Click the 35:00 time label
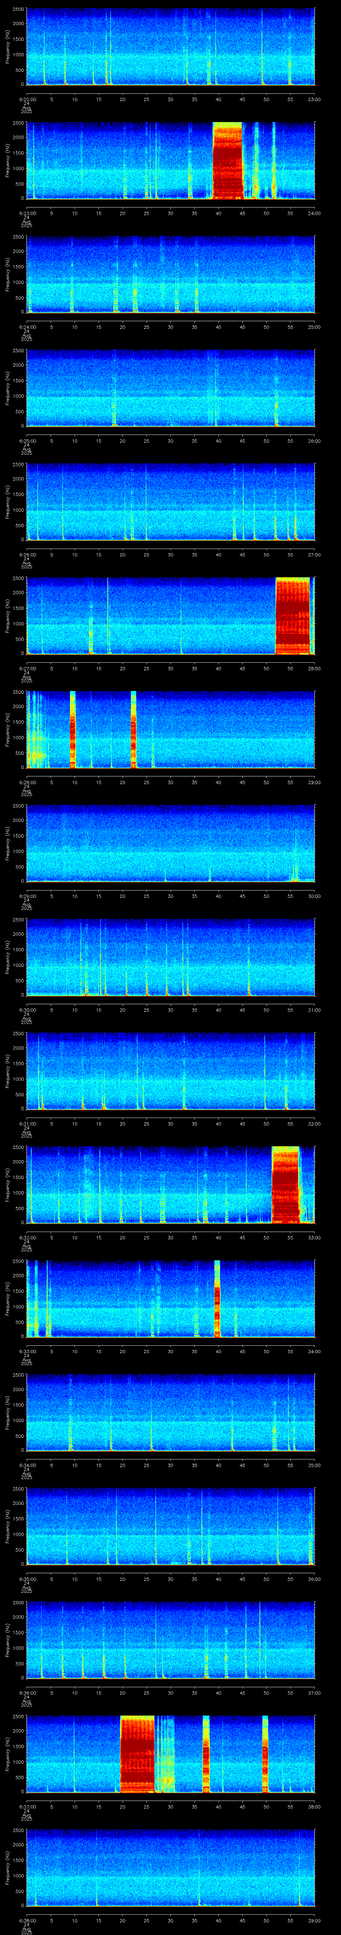The image size is (341, 1935). [314, 1465]
